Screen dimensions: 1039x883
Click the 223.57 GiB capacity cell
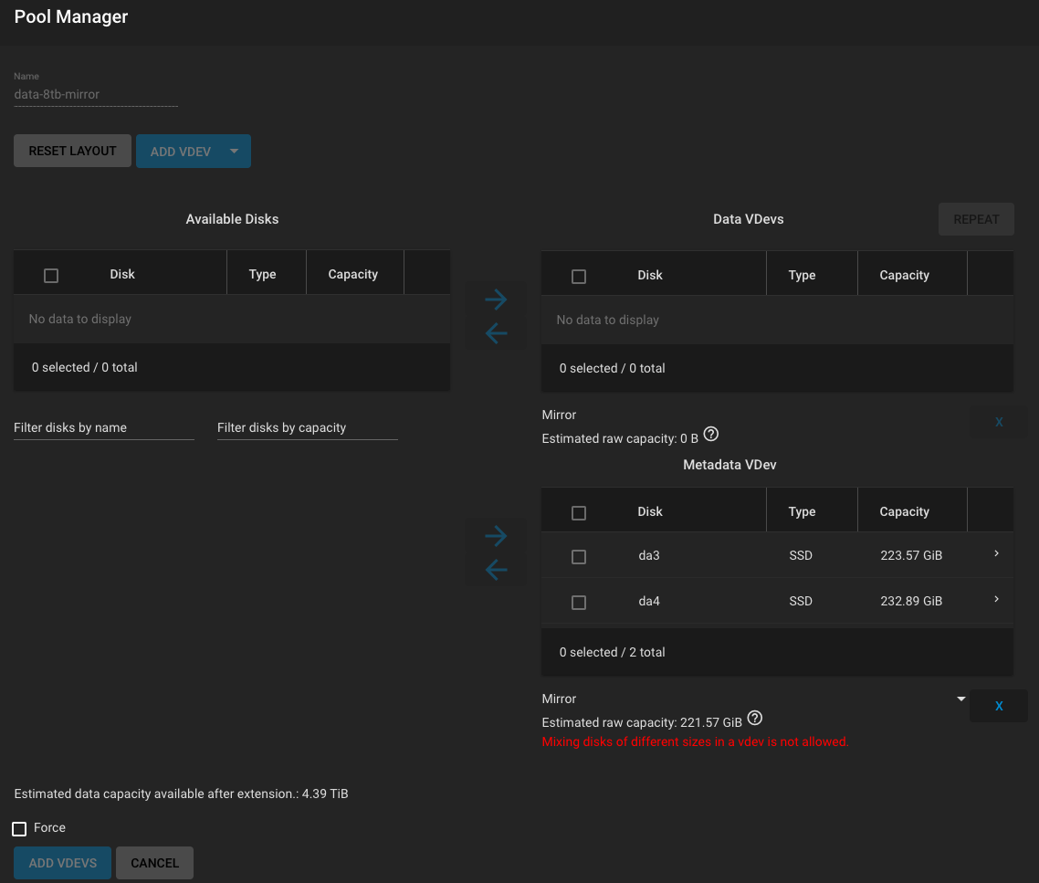(911, 555)
